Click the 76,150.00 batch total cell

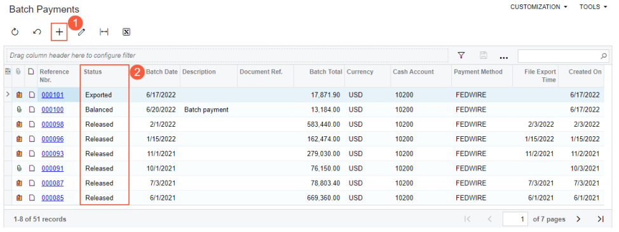319,168
